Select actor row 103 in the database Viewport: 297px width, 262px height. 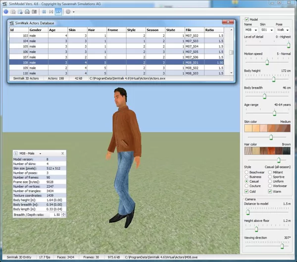(117, 36)
